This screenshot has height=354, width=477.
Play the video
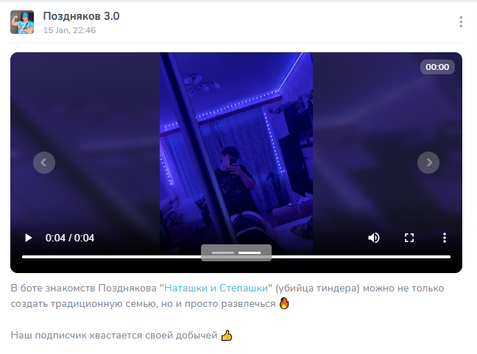pos(28,238)
